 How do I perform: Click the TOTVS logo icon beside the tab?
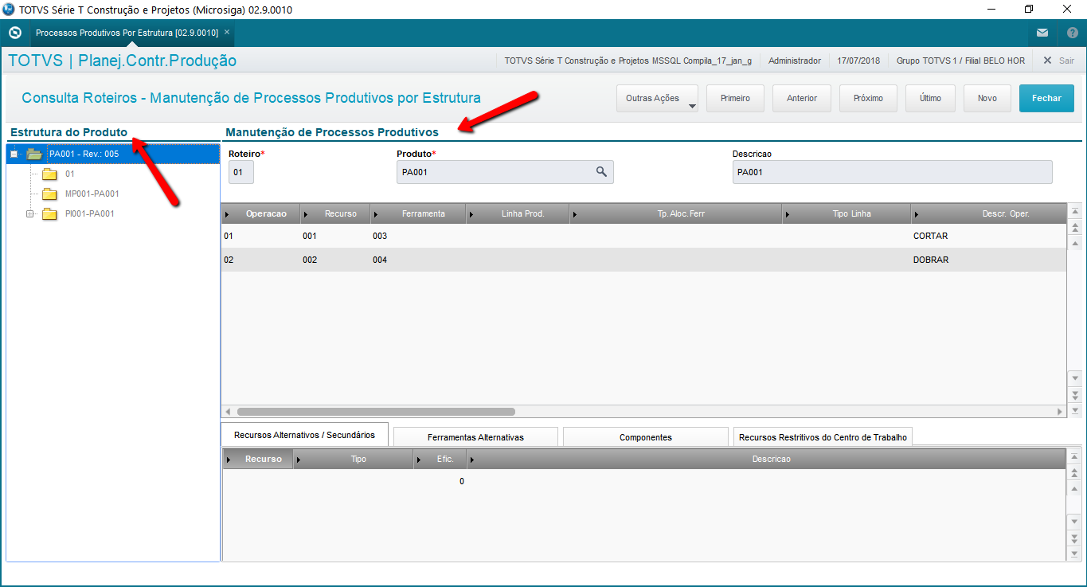[x=14, y=33]
